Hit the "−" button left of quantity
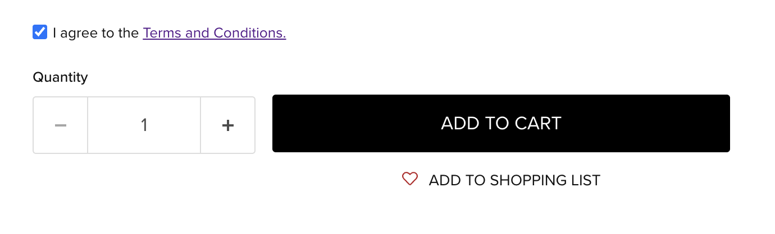Image resolution: width=775 pixels, height=234 pixels. [x=61, y=125]
